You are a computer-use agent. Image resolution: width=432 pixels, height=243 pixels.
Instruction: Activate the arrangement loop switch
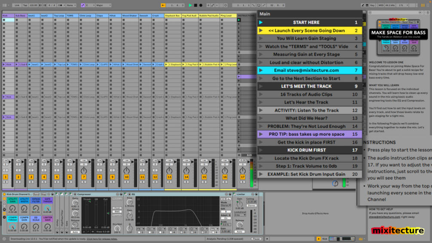(258, 5)
